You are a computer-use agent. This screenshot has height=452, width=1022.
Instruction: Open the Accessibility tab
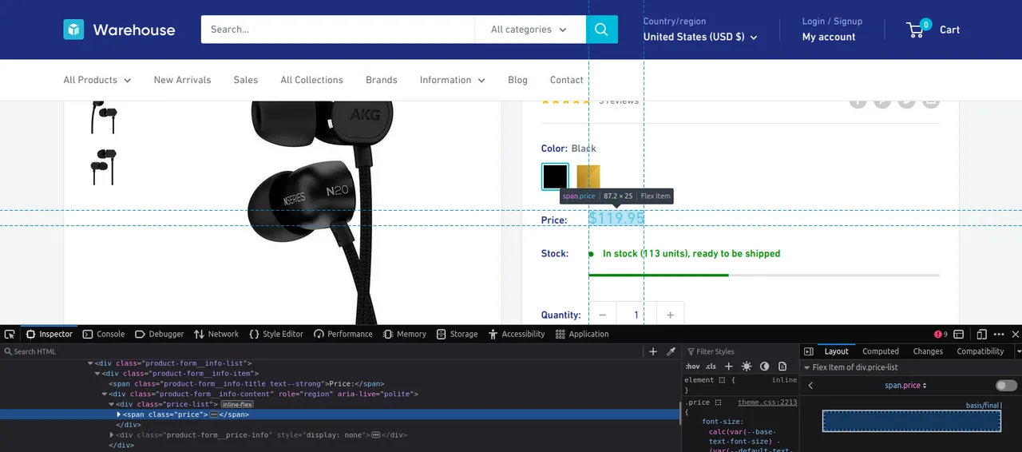[516, 334]
